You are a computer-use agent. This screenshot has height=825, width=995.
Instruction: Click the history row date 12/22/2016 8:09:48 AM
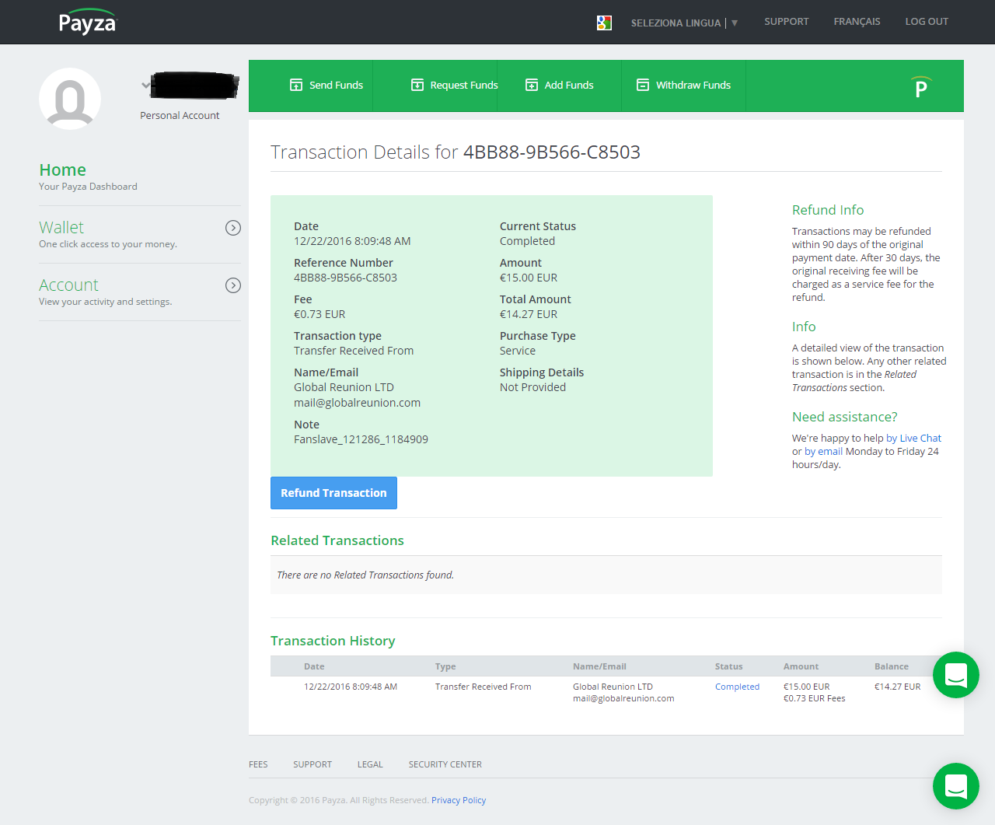351,687
